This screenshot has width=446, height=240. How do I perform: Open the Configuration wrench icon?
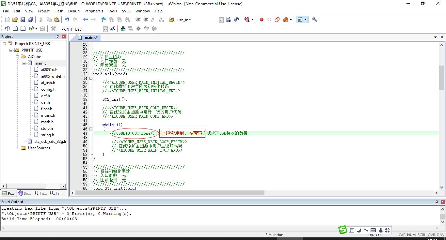point(314,20)
